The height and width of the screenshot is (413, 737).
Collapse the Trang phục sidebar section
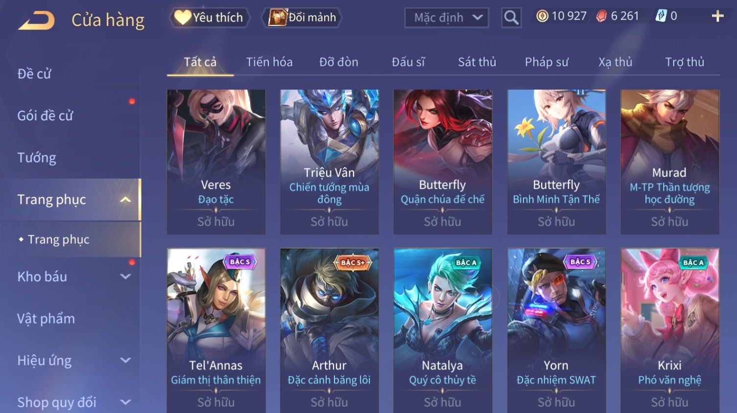[125, 200]
